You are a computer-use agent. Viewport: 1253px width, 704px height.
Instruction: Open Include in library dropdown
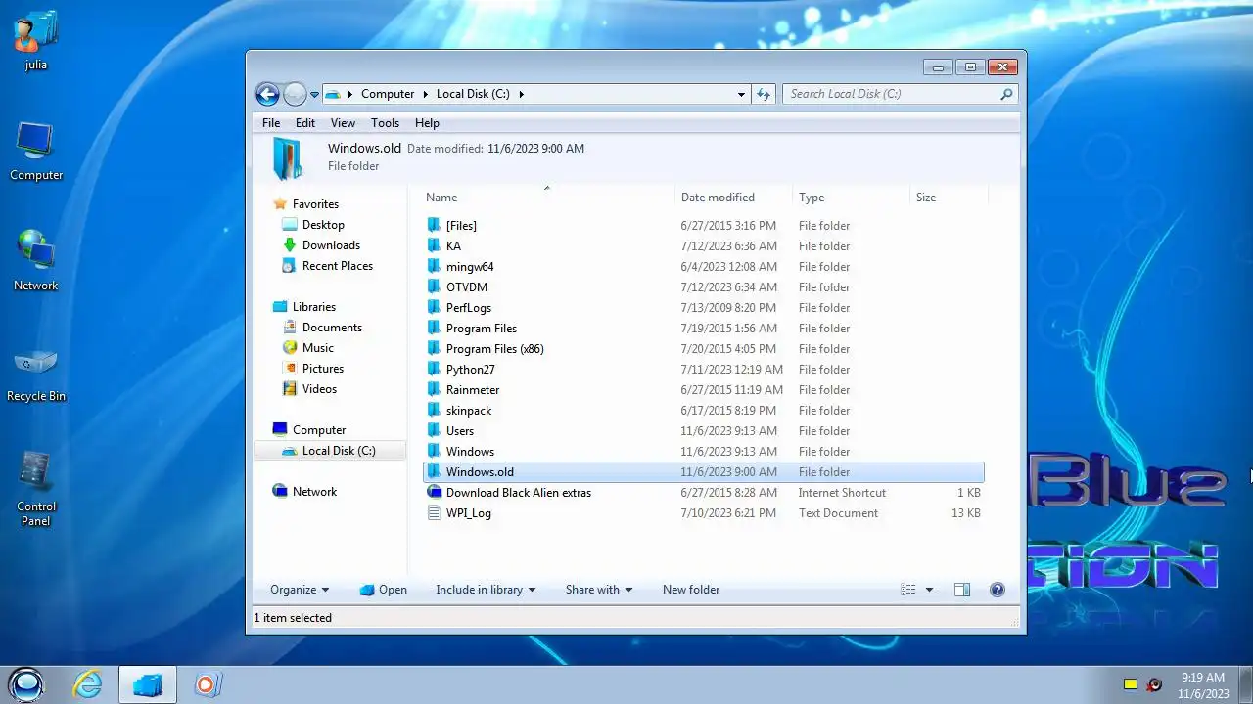[x=486, y=590]
